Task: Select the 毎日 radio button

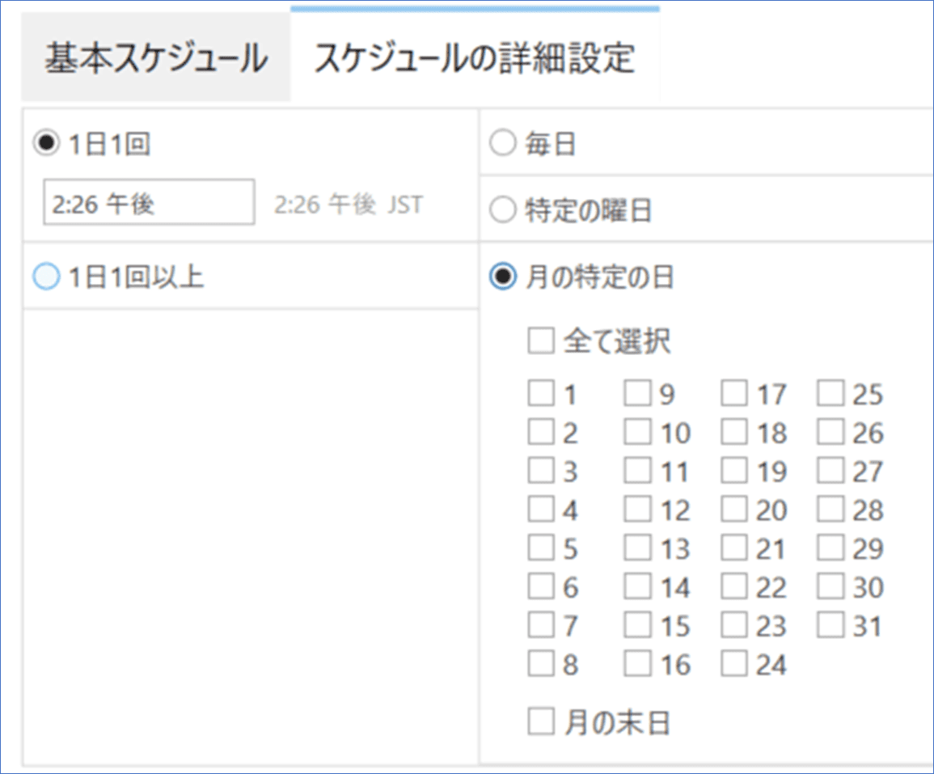Action: click(x=503, y=142)
